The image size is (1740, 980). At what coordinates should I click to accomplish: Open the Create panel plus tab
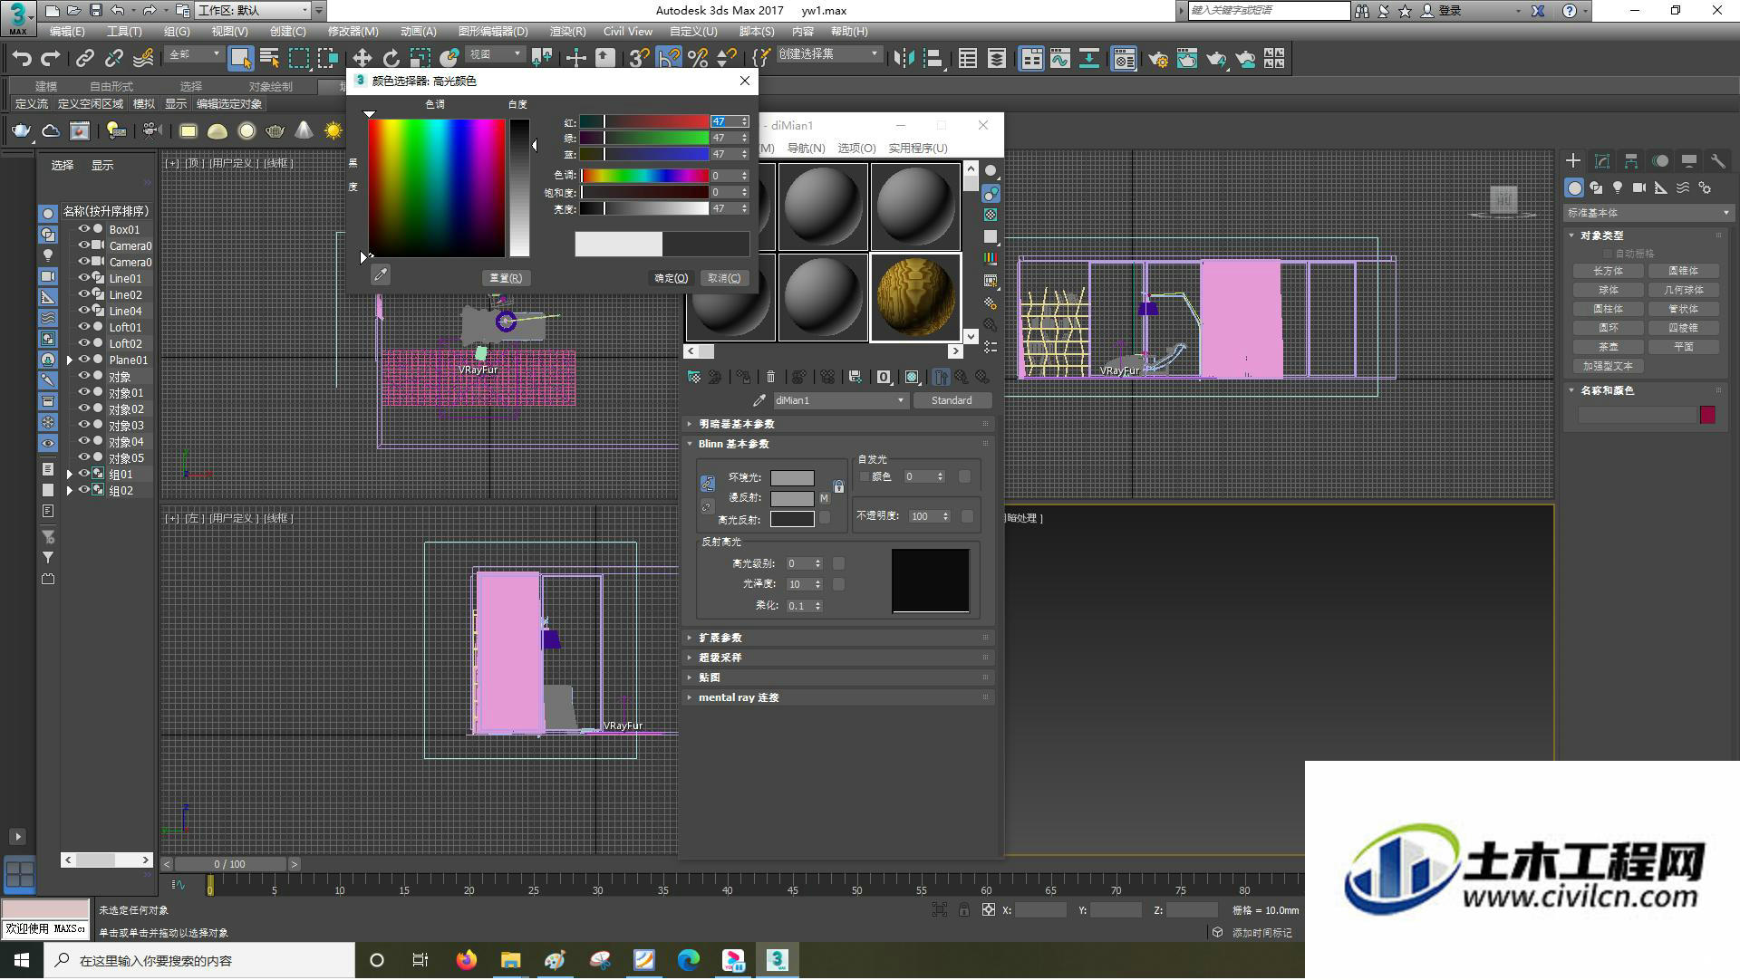click(1573, 161)
